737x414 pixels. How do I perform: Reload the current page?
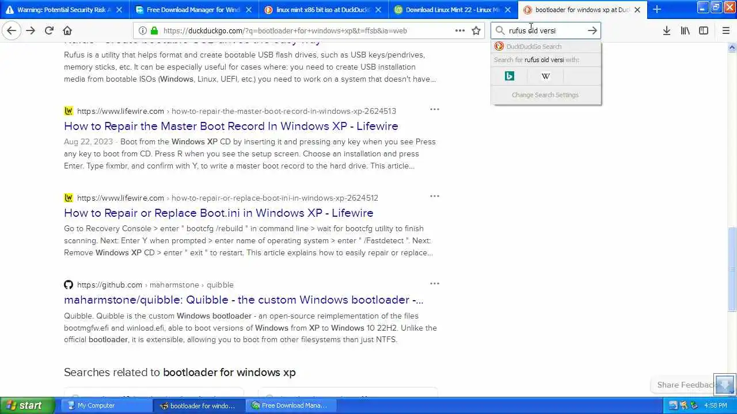pyautogui.click(x=49, y=30)
